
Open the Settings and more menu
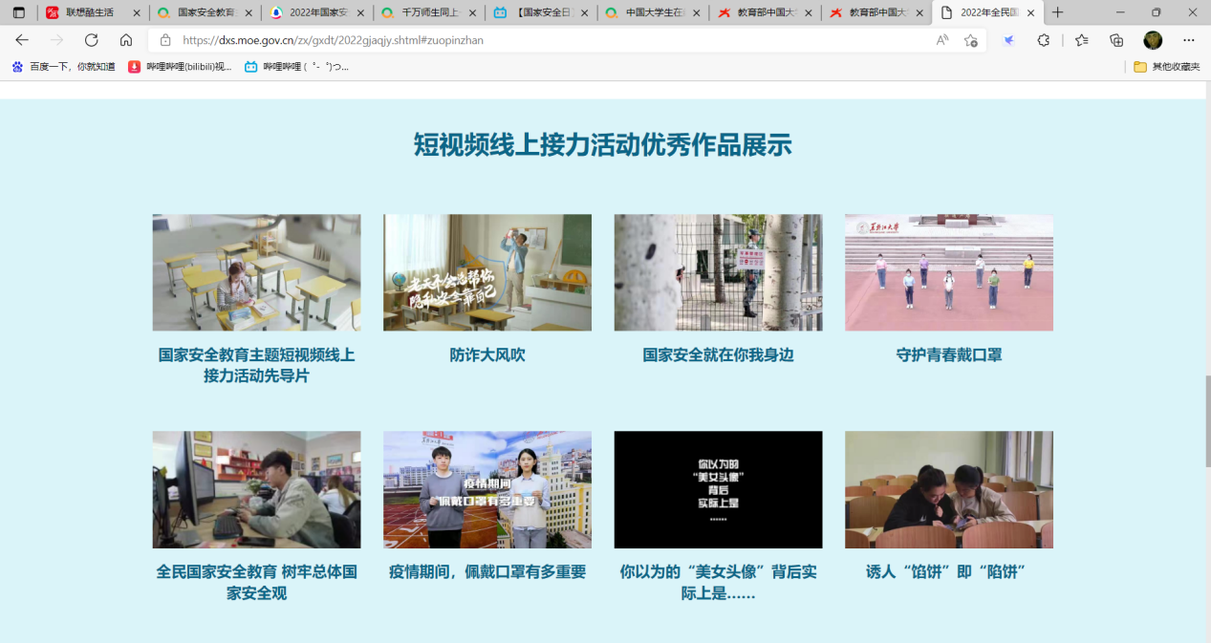tap(1189, 40)
